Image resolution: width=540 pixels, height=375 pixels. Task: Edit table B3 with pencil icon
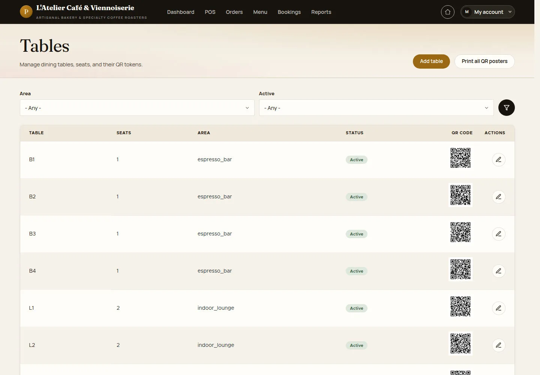[x=498, y=234]
